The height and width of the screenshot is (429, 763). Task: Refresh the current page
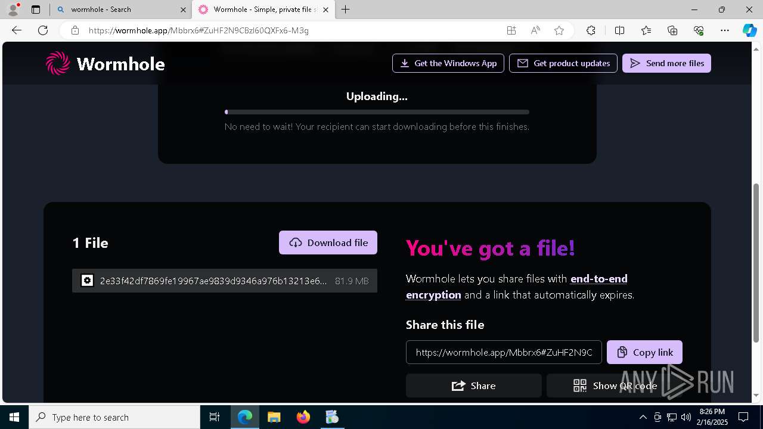[43, 30]
